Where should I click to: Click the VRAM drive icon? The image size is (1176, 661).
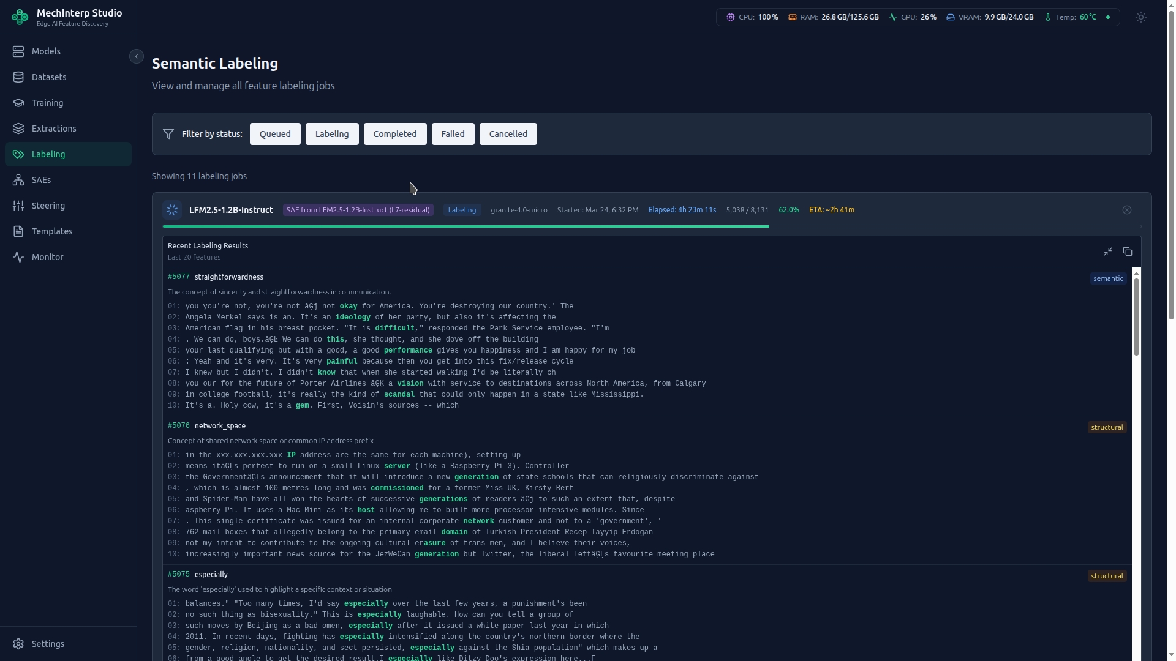tap(951, 17)
